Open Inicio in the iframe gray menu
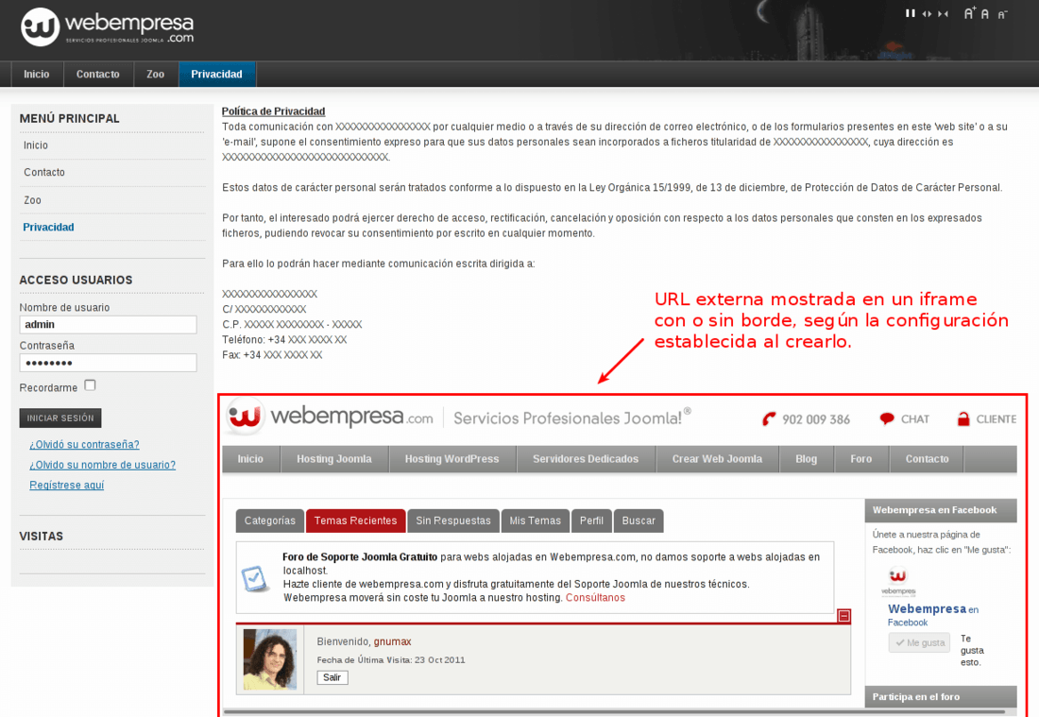1039x717 pixels. point(250,458)
